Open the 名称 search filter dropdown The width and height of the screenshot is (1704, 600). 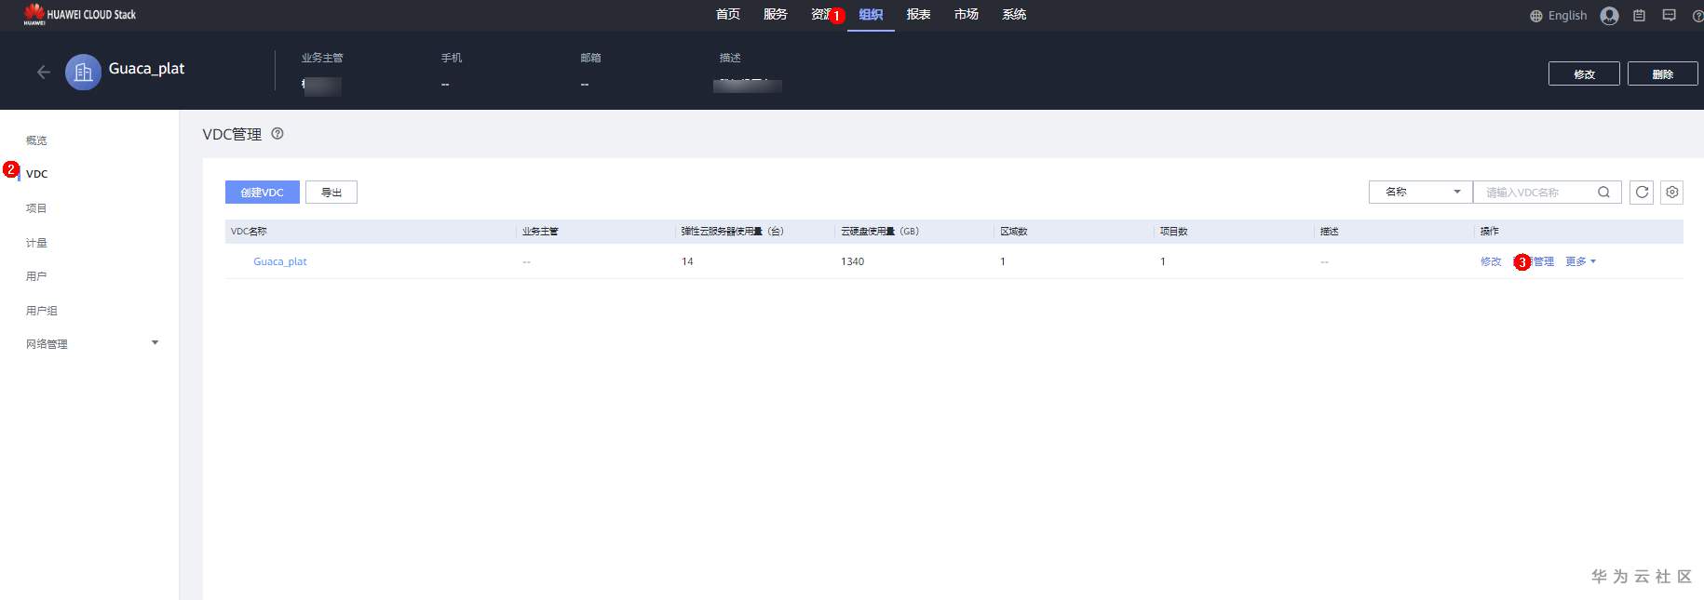pos(1420,193)
